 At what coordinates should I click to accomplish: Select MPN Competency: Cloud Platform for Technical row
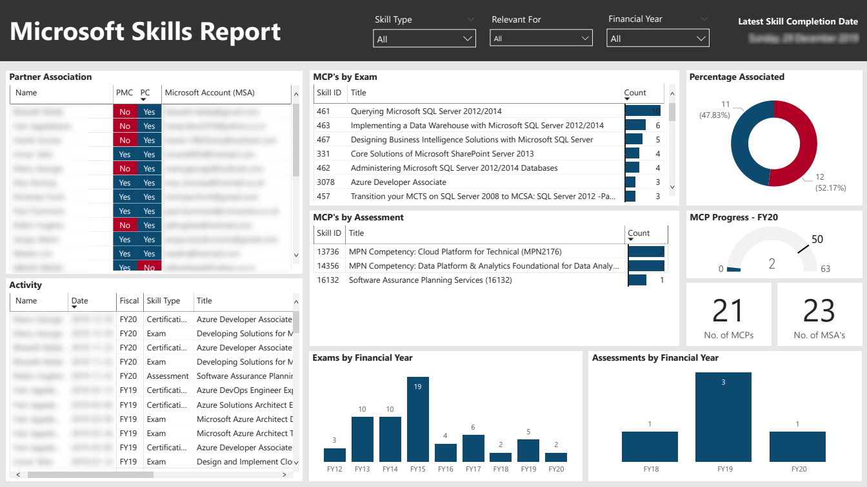click(490, 251)
